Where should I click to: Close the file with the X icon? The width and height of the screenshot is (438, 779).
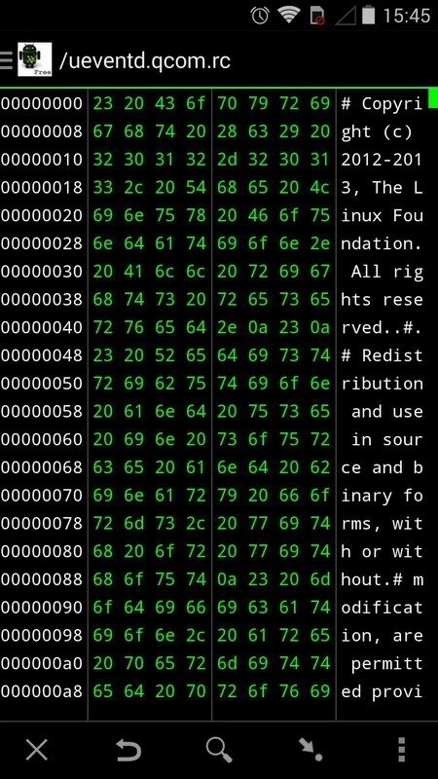[37, 749]
